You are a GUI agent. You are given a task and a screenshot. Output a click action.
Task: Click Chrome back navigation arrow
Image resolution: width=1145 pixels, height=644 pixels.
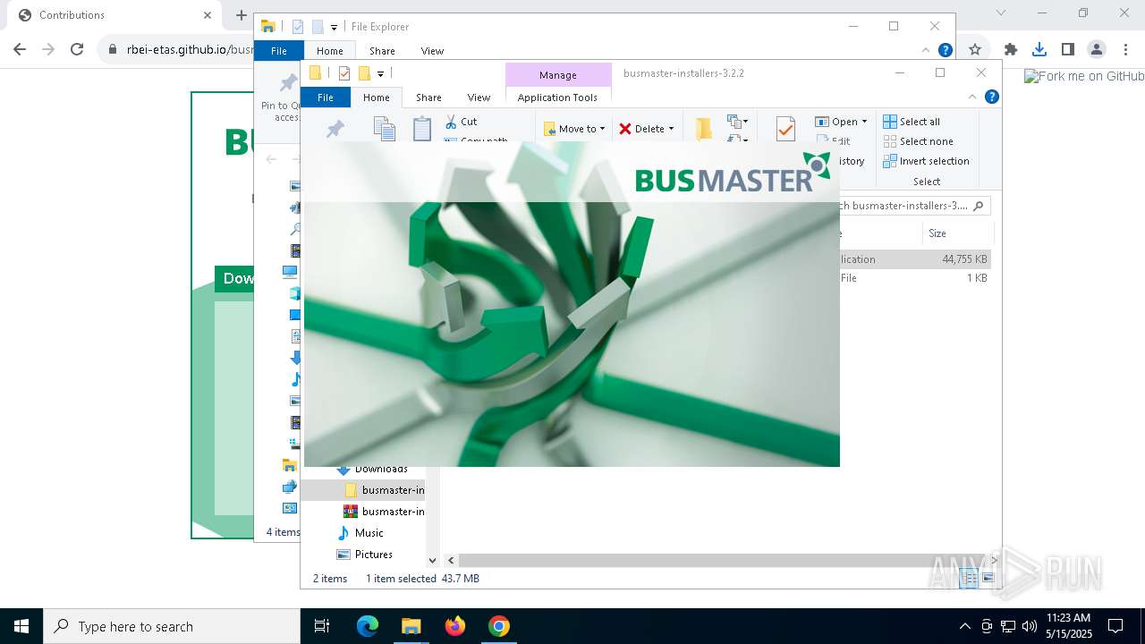[20, 49]
